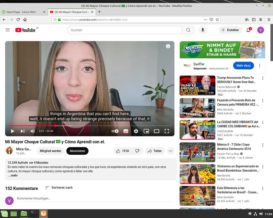
Task: Open the YouTube hamburger guide menu
Action: coord(8,30)
